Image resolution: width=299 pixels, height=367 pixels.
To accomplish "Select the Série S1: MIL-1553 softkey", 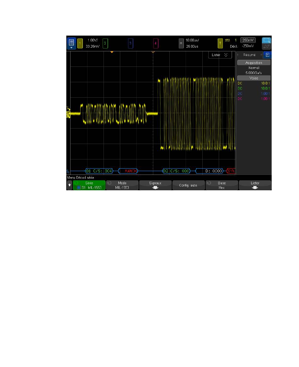I will pyautogui.click(x=89, y=185).
